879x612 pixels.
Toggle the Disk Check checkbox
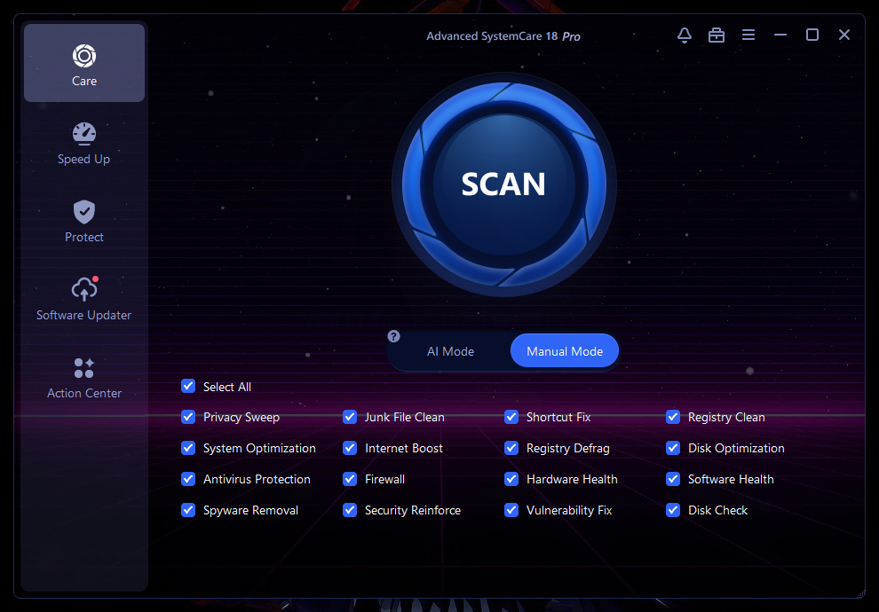pos(673,510)
